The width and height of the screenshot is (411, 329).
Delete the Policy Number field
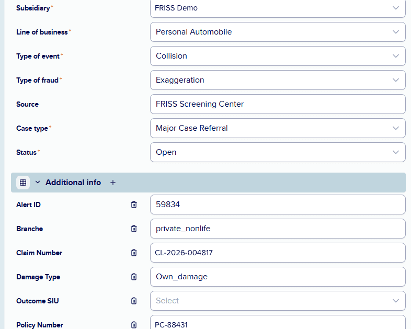[x=134, y=325]
